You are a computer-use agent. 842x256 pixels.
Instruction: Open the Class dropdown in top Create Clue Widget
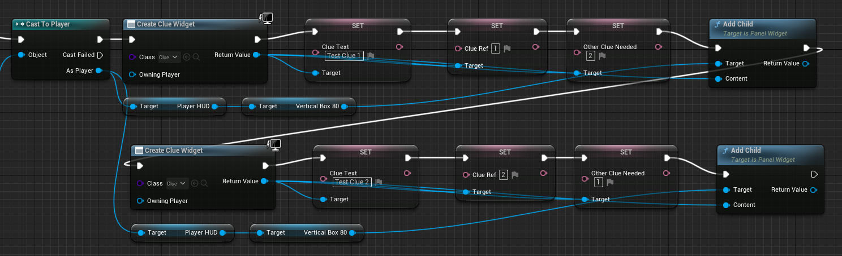(x=169, y=57)
